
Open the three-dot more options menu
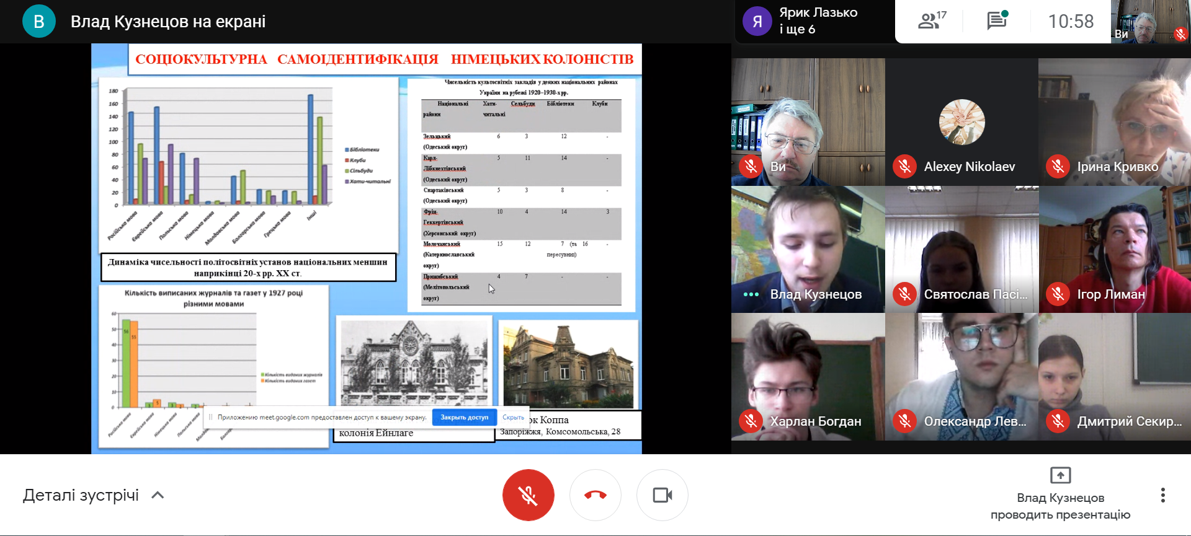coord(1163,495)
